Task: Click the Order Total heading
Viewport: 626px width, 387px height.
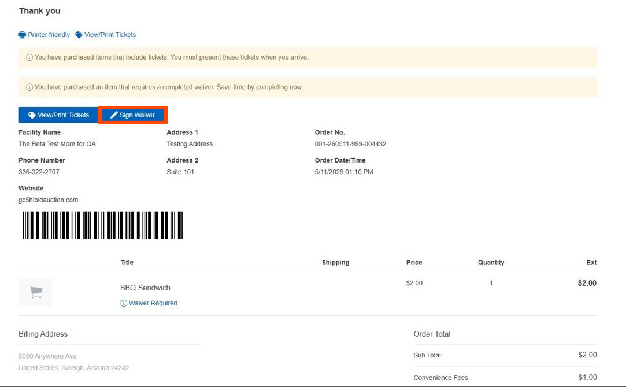Action: pyautogui.click(x=432, y=334)
